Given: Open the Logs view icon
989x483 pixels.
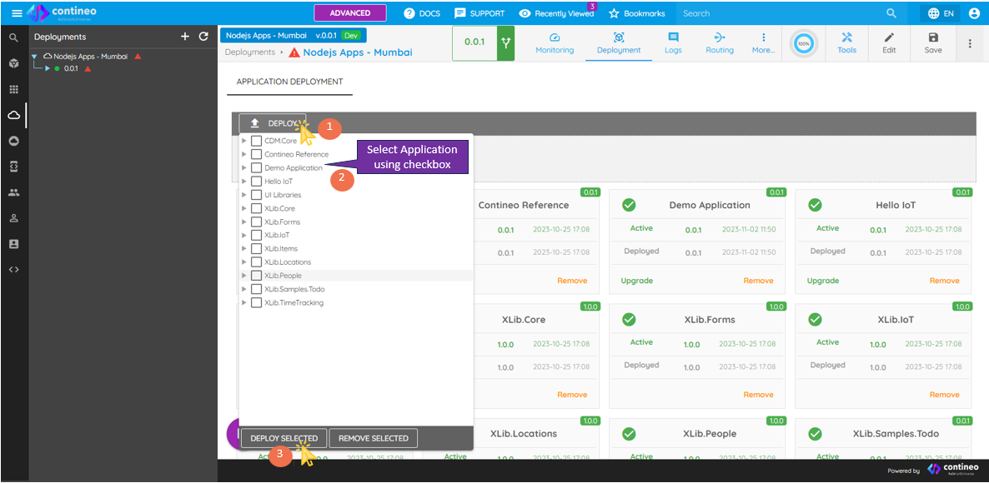Looking at the screenshot, I should point(673,37).
